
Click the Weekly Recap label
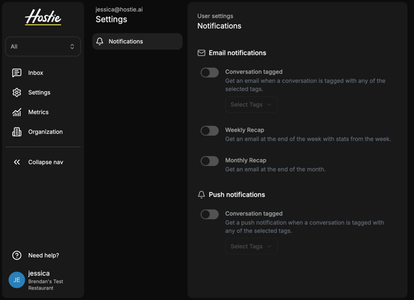tap(245, 130)
